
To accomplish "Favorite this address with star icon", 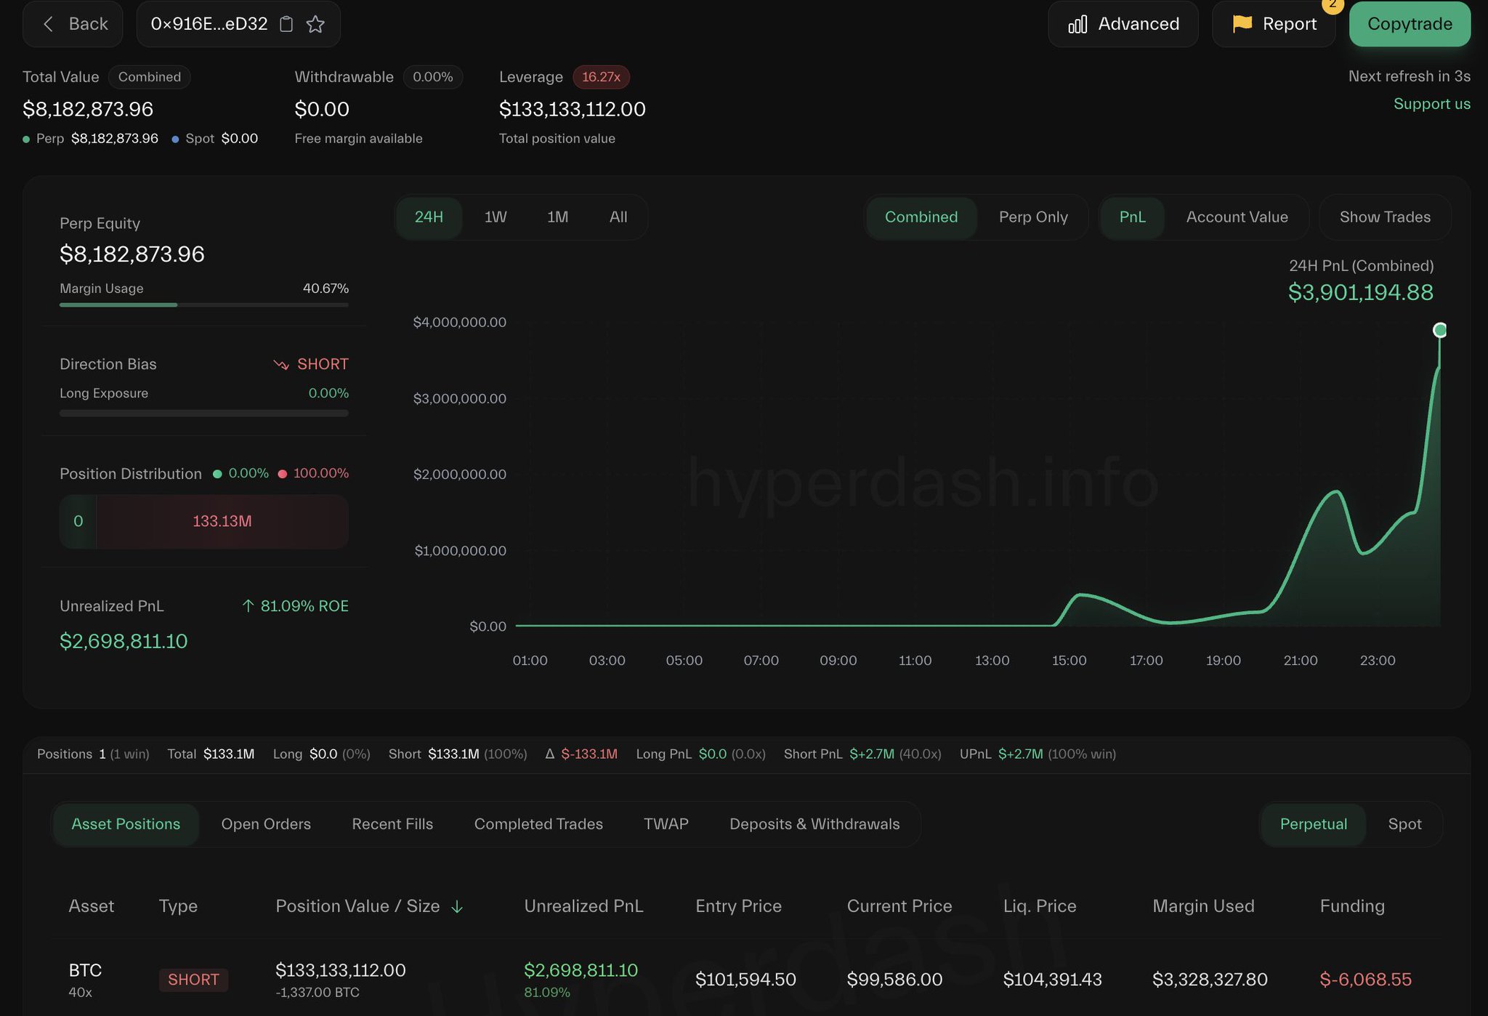I will (x=315, y=24).
